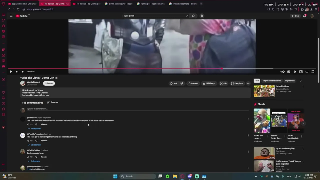320x180 pixels.
Task: Click Partager to share video
Action: [x=193, y=83]
